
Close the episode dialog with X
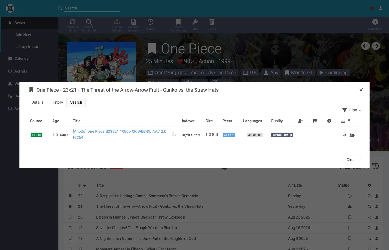point(361,90)
